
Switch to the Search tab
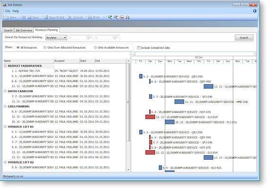point(8,30)
